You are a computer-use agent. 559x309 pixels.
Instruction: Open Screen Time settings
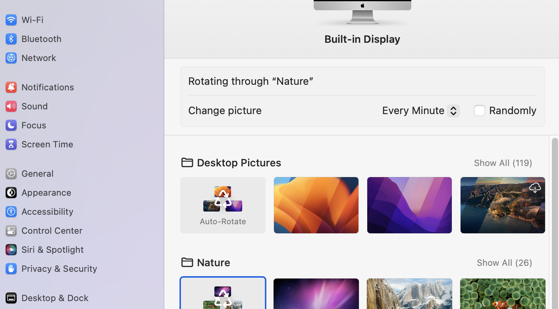coord(39,144)
